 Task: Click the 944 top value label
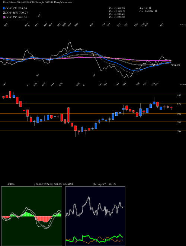click(69, 25)
